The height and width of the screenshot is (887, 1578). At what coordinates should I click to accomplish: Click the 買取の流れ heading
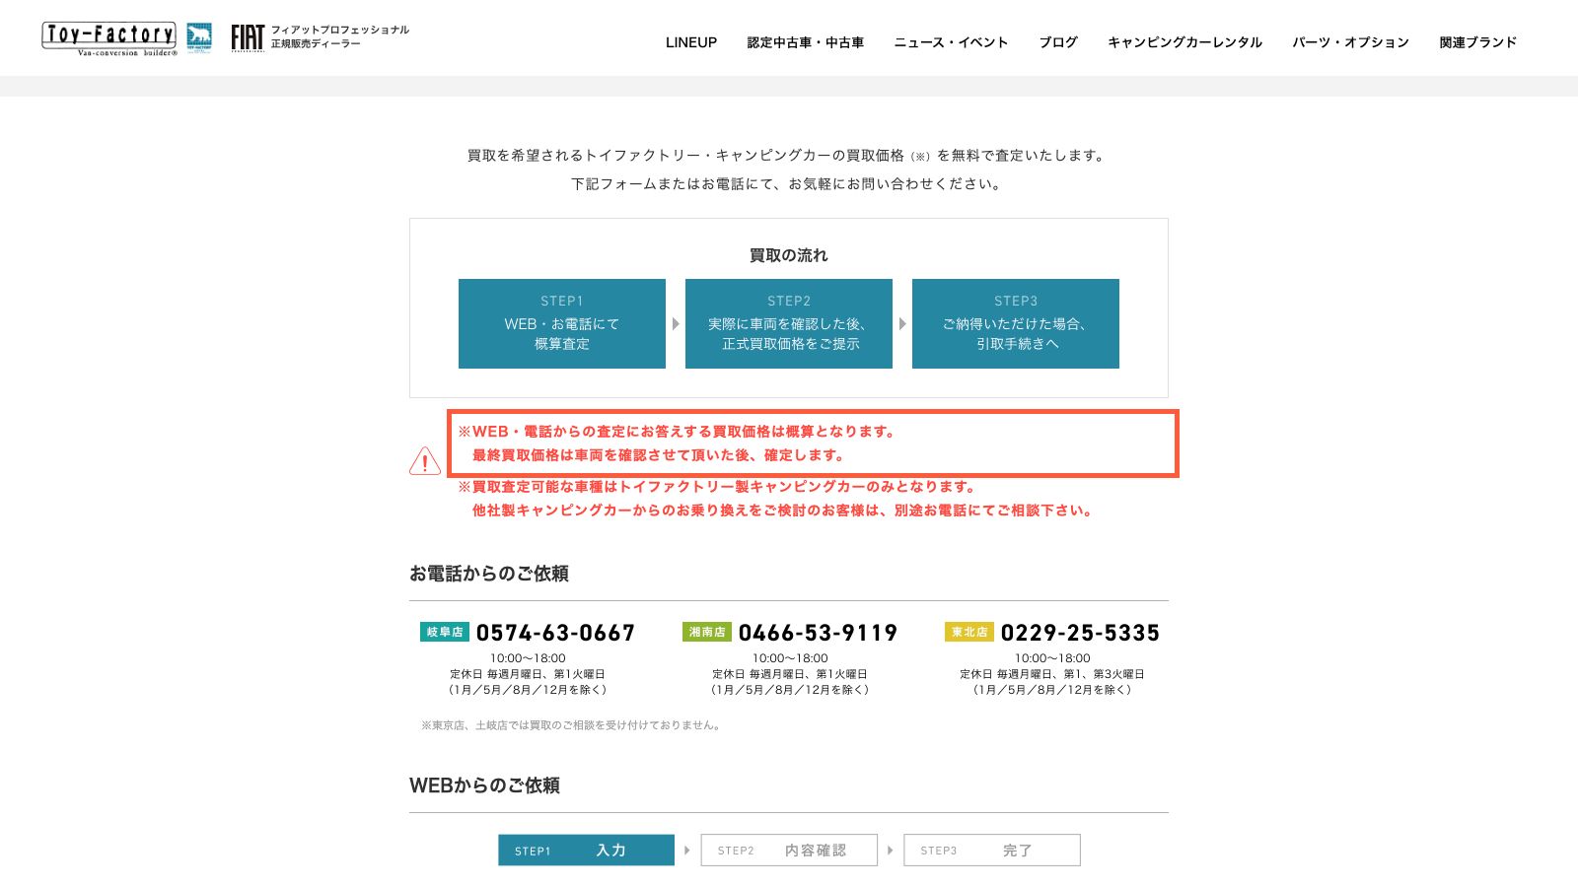click(x=789, y=255)
